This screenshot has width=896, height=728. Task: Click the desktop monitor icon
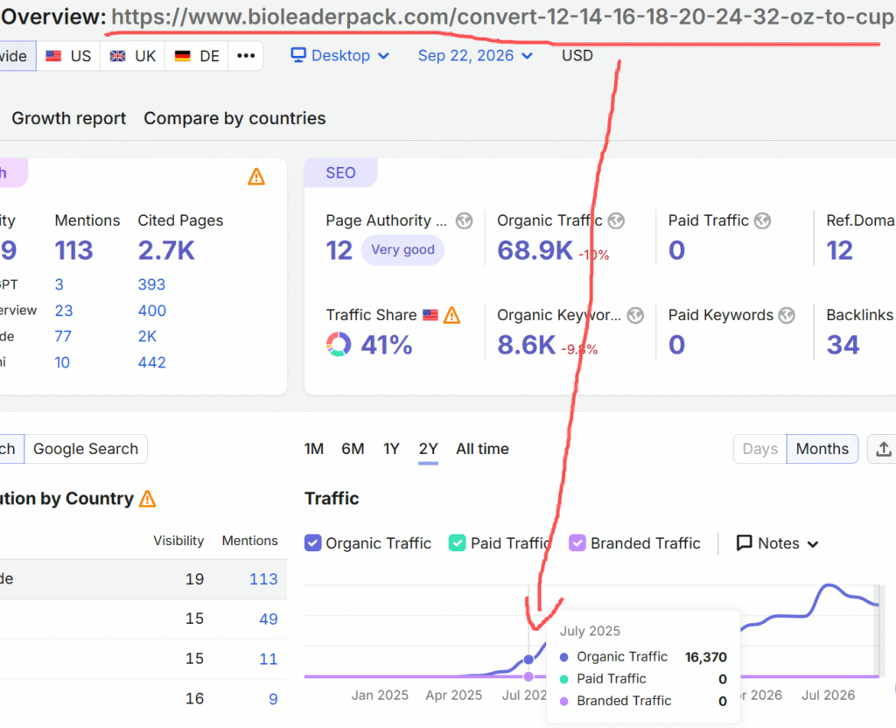click(x=298, y=55)
